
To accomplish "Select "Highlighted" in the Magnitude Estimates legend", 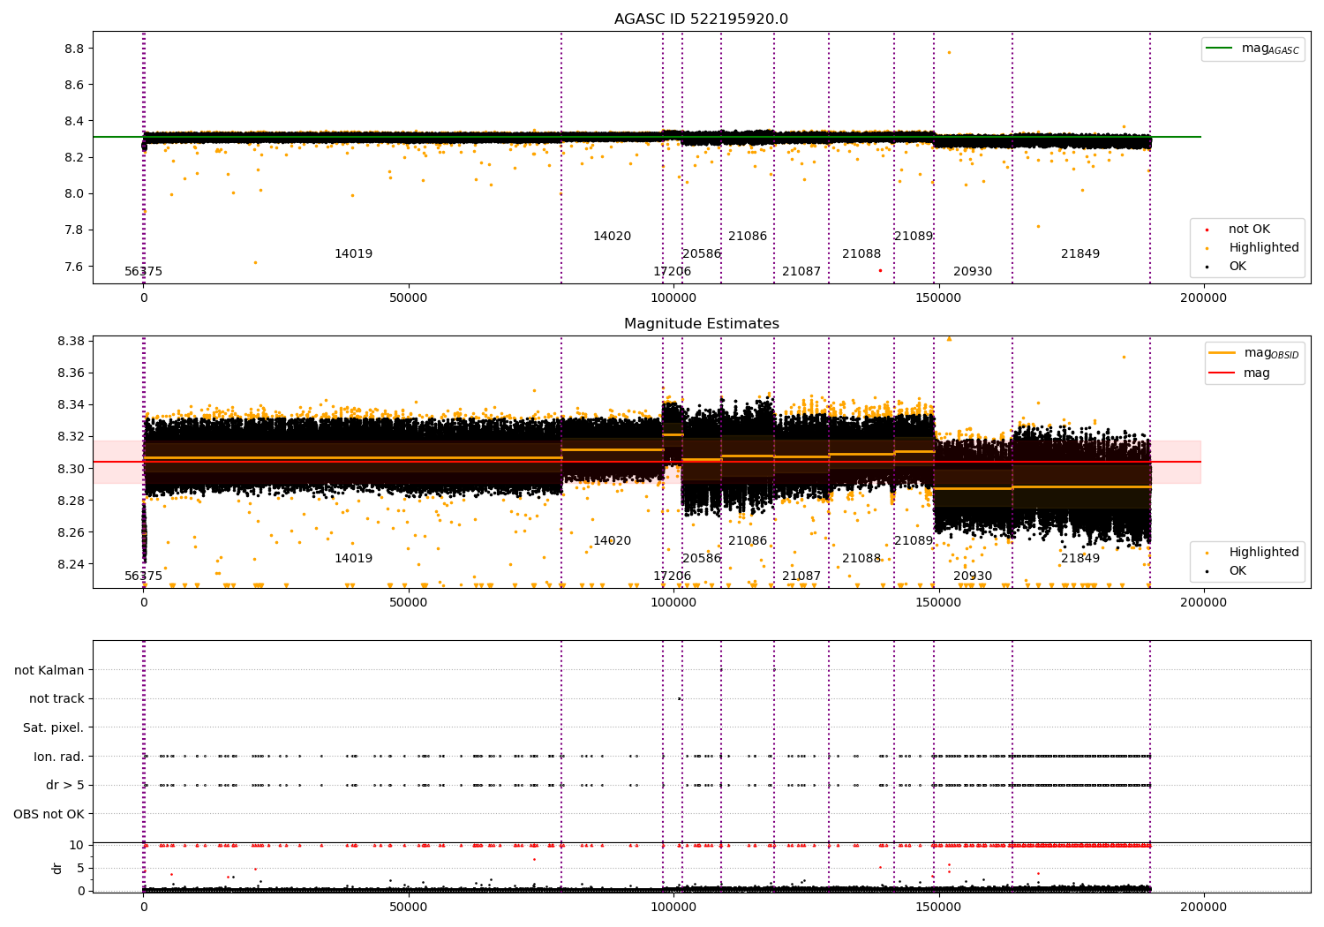I will tap(1264, 553).
